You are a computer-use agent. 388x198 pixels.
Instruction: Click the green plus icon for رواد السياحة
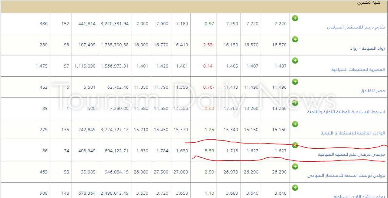coord(295,39)
